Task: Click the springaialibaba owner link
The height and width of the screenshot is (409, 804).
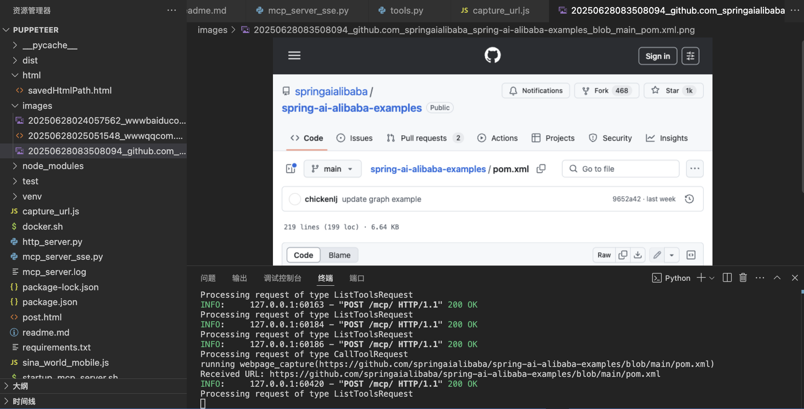Action: coord(331,92)
